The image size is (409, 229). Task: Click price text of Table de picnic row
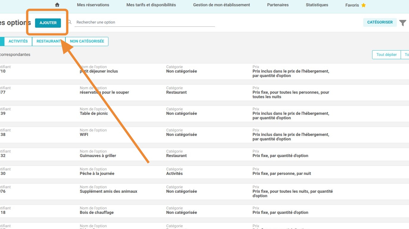[x=291, y=116]
